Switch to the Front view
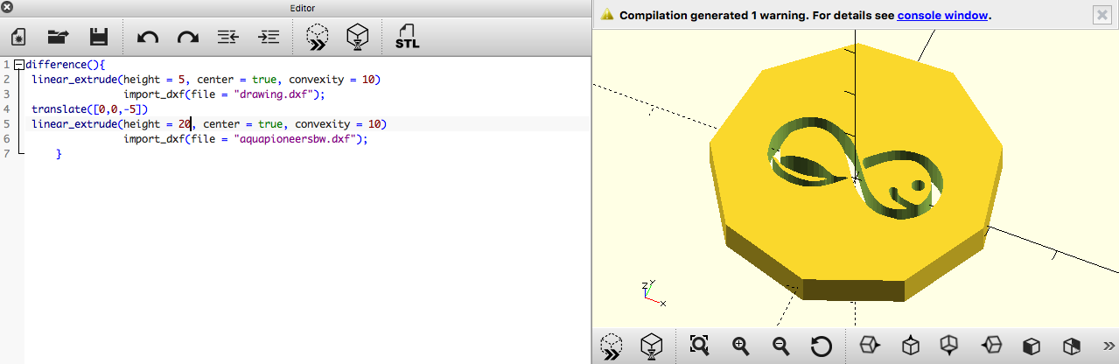Screen dimensions: 1119x364 (1031, 346)
